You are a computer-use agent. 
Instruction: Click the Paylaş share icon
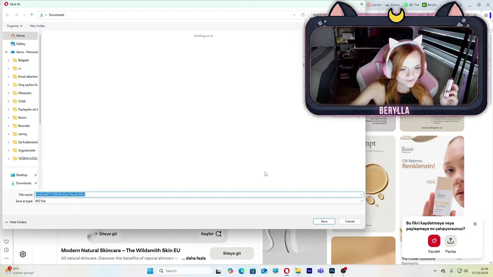pyautogui.click(x=451, y=241)
